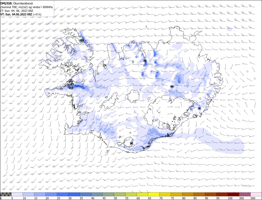The height and width of the screenshot is (200, 262).
Task: Click the 80 TKE value in north Iceland
Action: point(145,61)
